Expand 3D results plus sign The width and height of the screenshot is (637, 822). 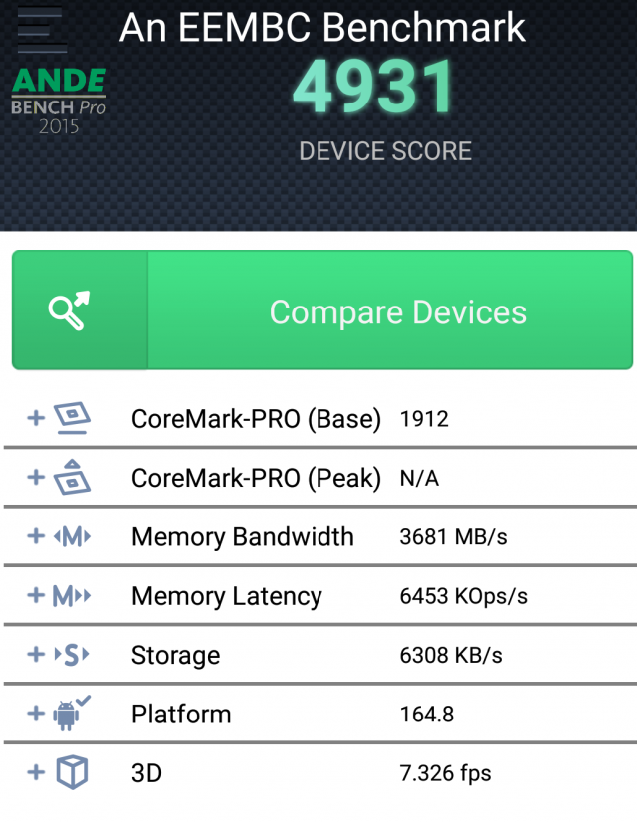tap(36, 772)
